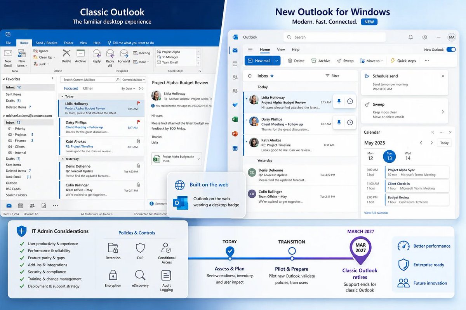The height and width of the screenshot is (310, 466).
Task: Click the magnifier in the Search Current Mailbox box
Action: point(118,79)
